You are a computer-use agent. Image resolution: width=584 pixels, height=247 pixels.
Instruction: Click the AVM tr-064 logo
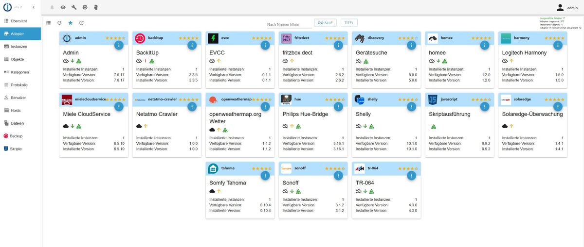(x=359, y=168)
